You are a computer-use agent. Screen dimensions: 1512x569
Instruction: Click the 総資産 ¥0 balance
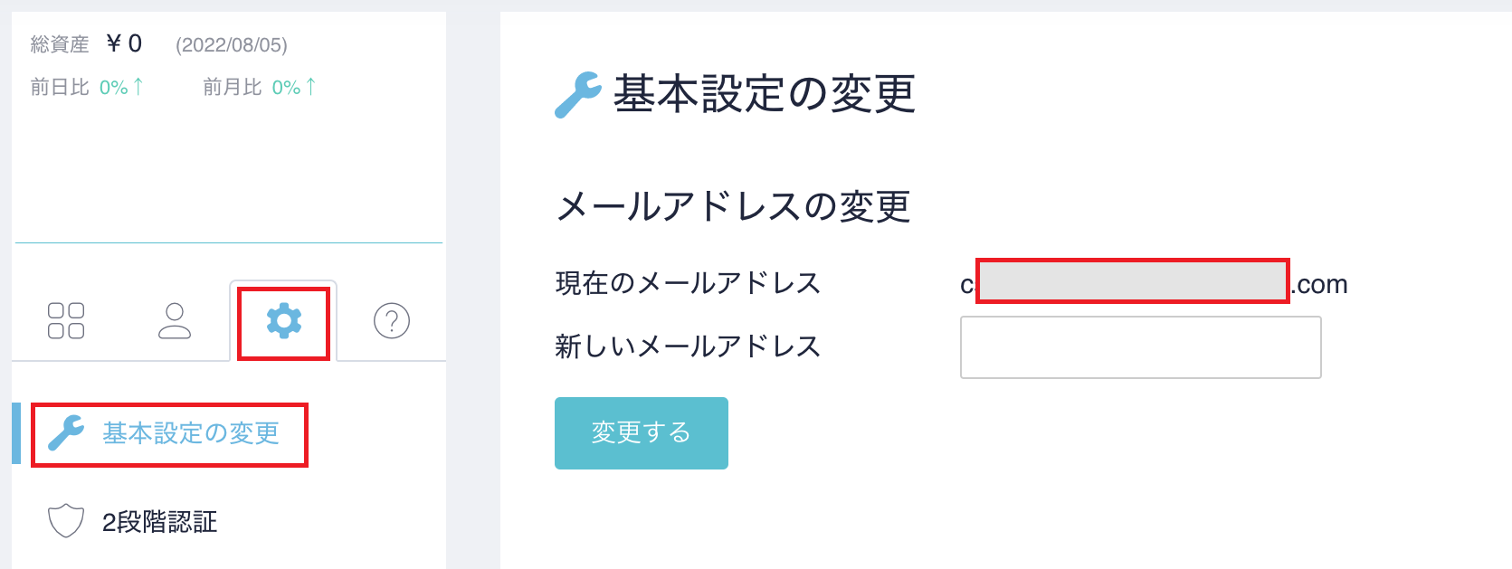pos(124,43)
